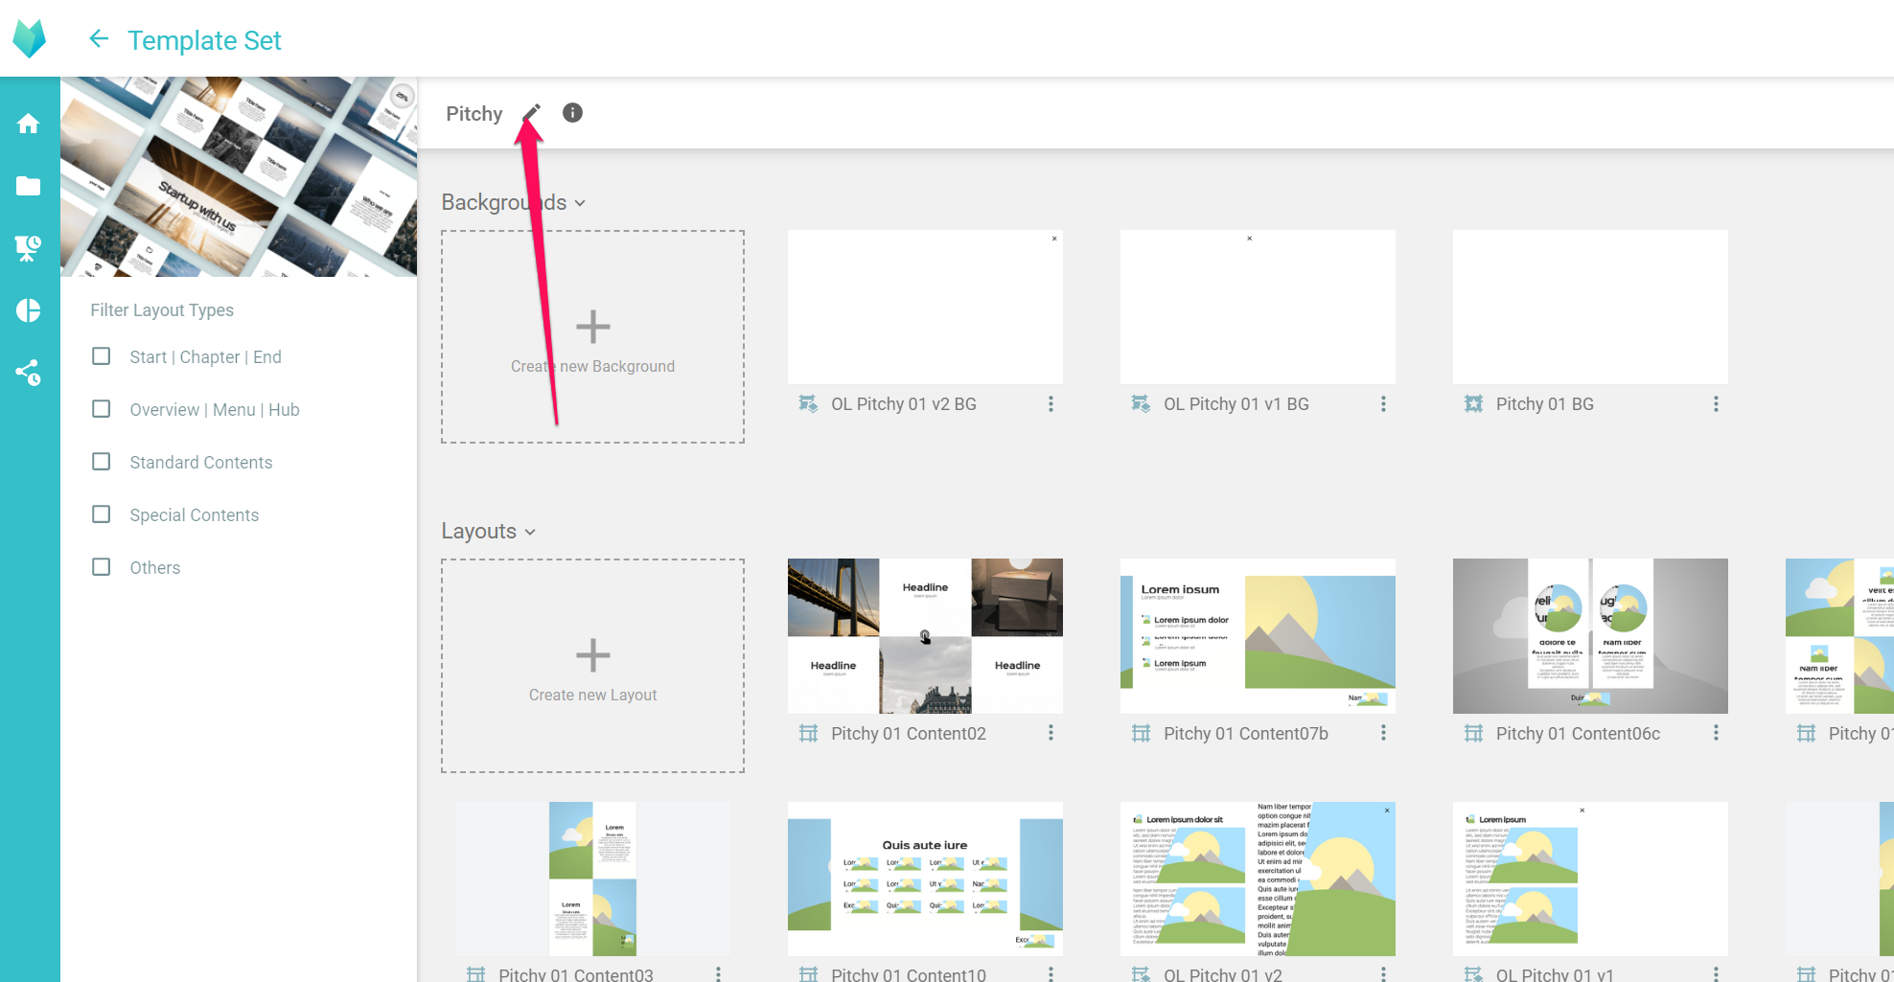This screenshot has height=982, width=1894.
Task: Enable the Standard Contents filter
Action: [x=101, y=462]
